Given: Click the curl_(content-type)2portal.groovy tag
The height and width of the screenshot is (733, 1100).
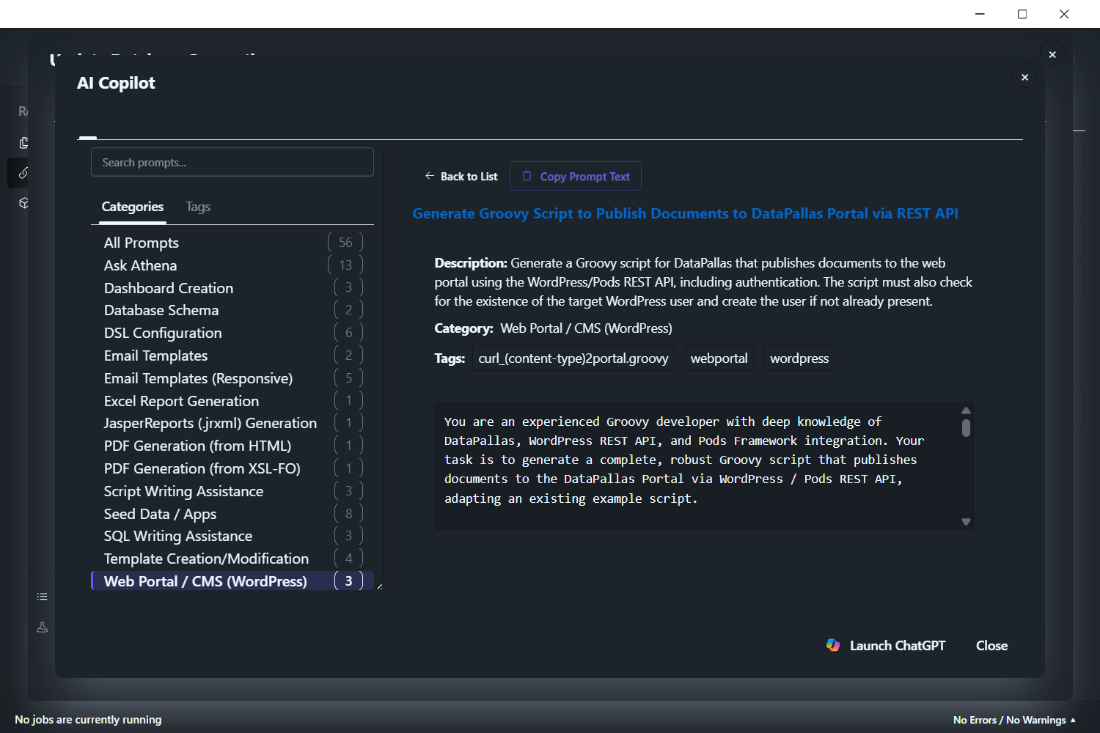Looking at the screenshot, I should click(573, 358).
